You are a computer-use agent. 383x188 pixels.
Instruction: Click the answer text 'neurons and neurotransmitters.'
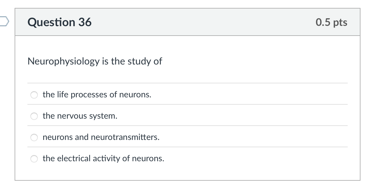point(101,137)
